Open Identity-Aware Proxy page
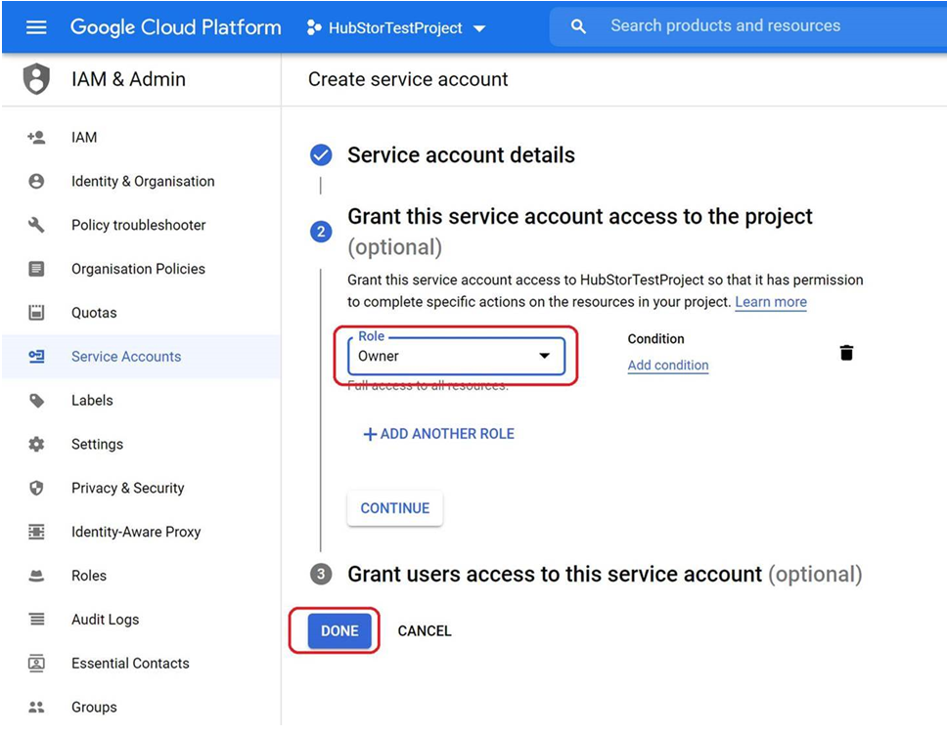 coord(141,532)
